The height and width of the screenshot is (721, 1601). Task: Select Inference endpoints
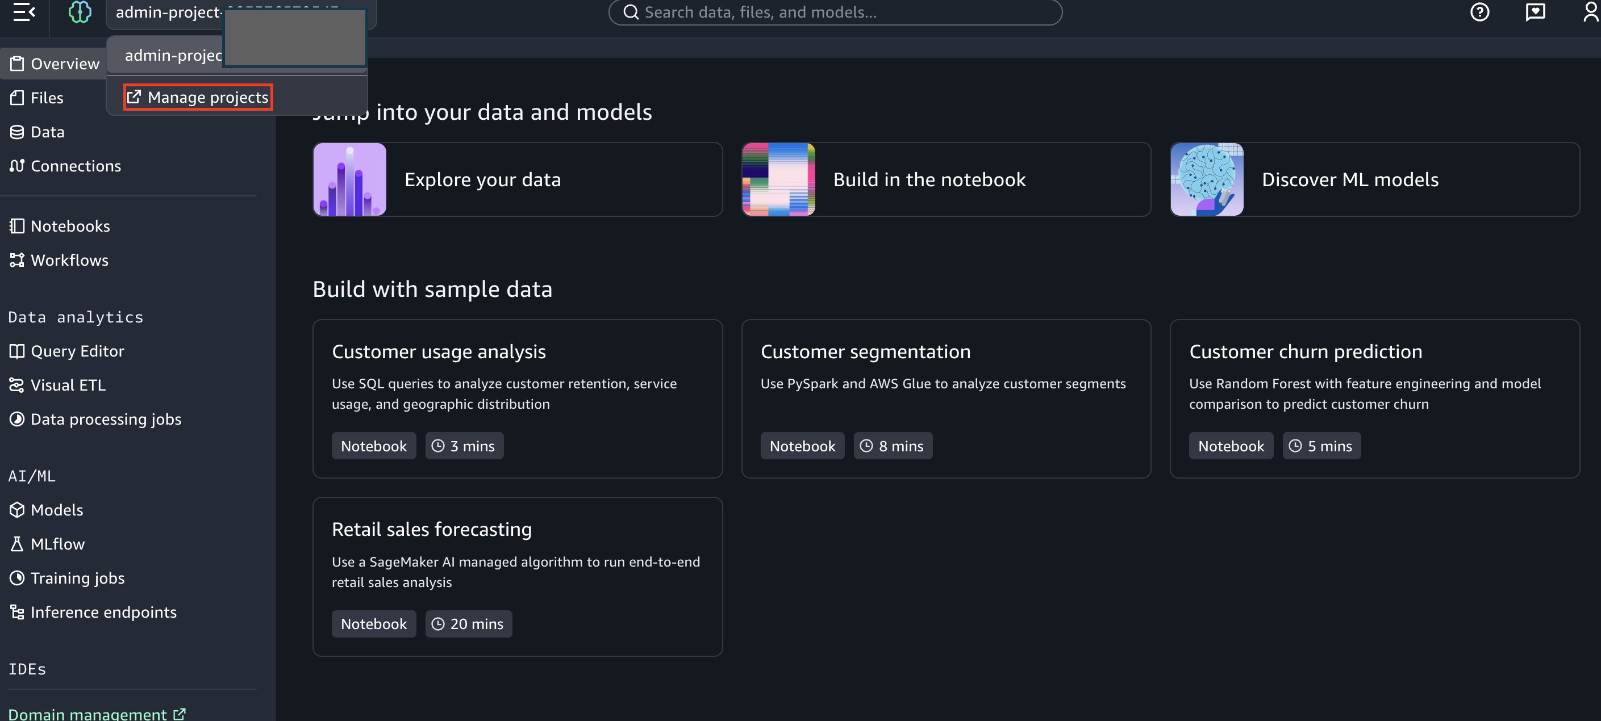click(104, 611)
